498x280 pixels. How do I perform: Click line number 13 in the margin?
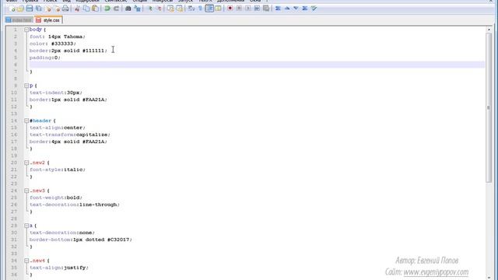click(14, 114)
